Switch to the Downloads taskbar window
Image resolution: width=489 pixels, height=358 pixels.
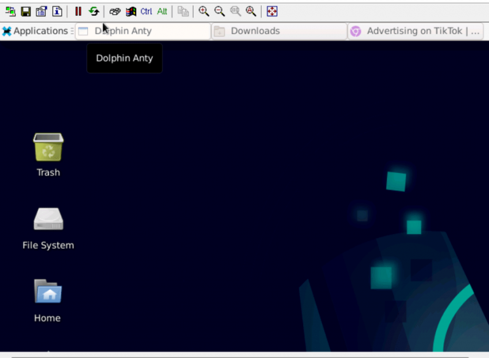coord(279,31)
